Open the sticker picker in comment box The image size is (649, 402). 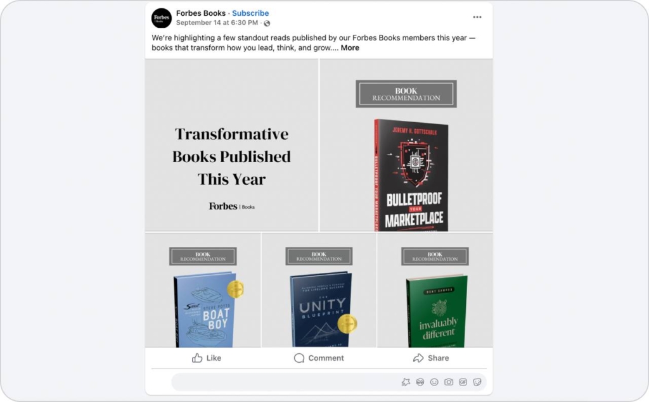pos(477,382)
